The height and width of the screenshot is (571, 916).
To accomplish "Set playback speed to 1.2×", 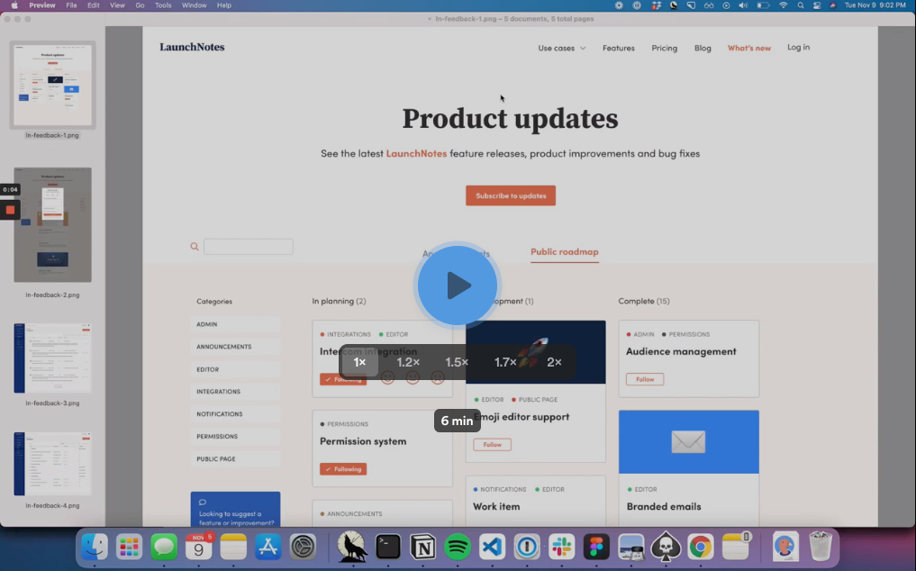I will pos(408,362).
